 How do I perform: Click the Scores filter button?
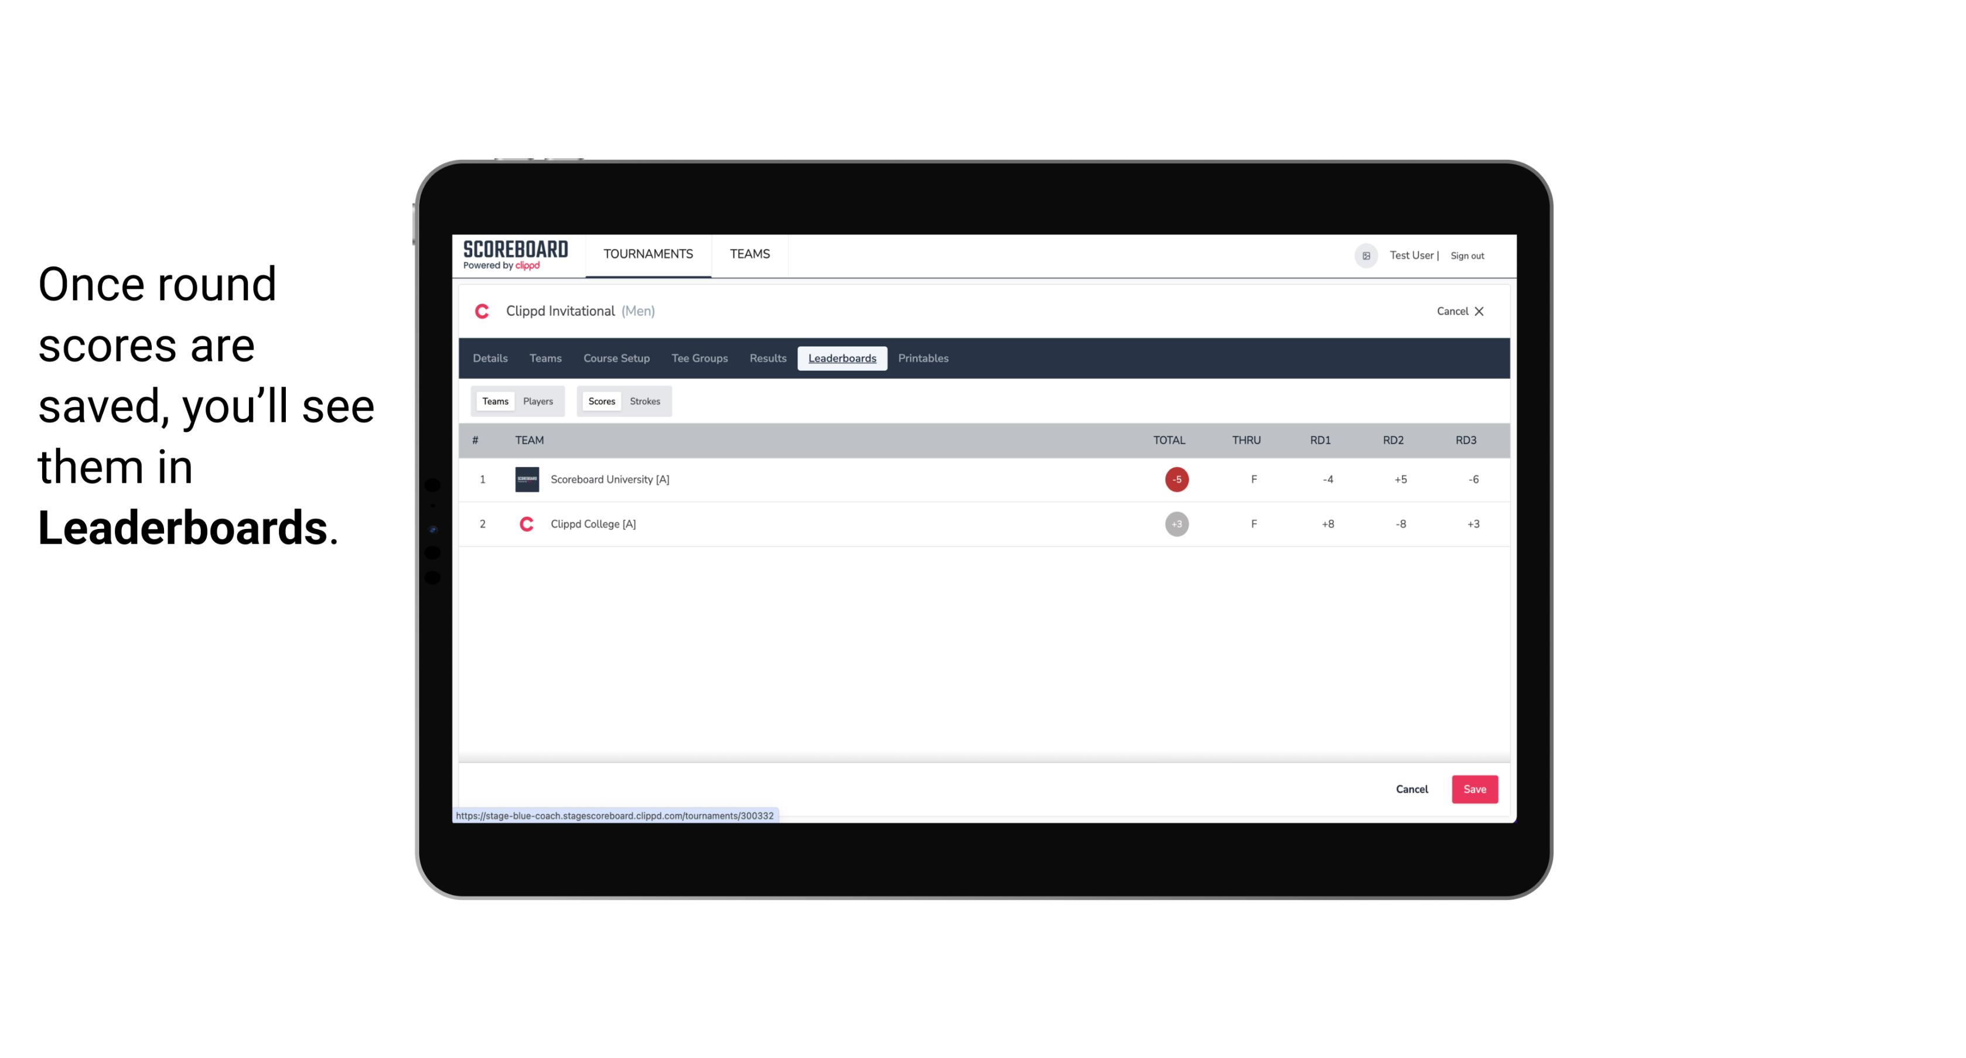coord(600,401)
